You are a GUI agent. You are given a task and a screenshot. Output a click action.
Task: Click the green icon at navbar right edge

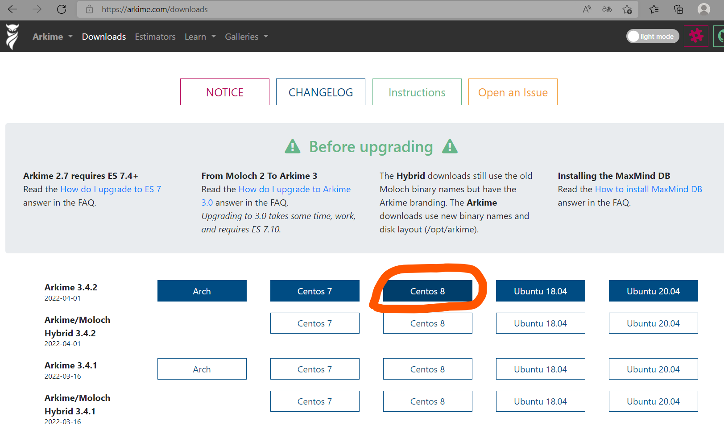point(719,36)
